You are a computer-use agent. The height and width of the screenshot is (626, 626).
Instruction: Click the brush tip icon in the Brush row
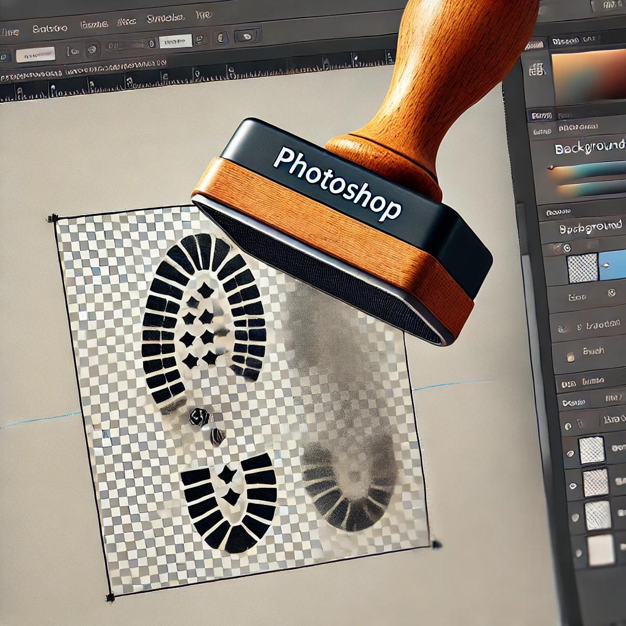pyautogui.click(x=571, y=356)
